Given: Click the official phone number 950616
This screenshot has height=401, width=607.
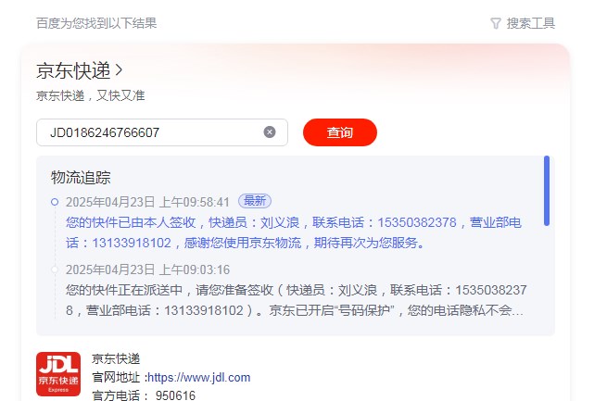Looking at the screenshot, I should click(x=175, y=395).
